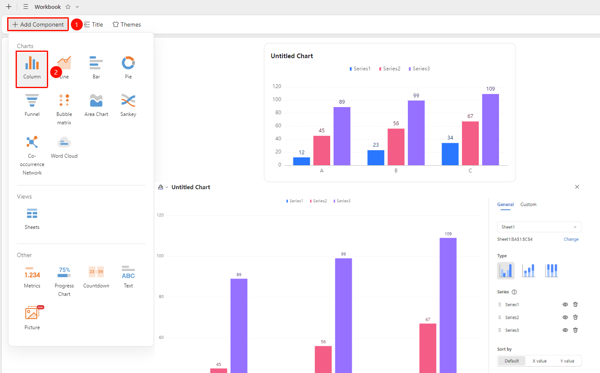600x373 pixels.
Task: Insert the Countdown component
Action: pos(96,276)
